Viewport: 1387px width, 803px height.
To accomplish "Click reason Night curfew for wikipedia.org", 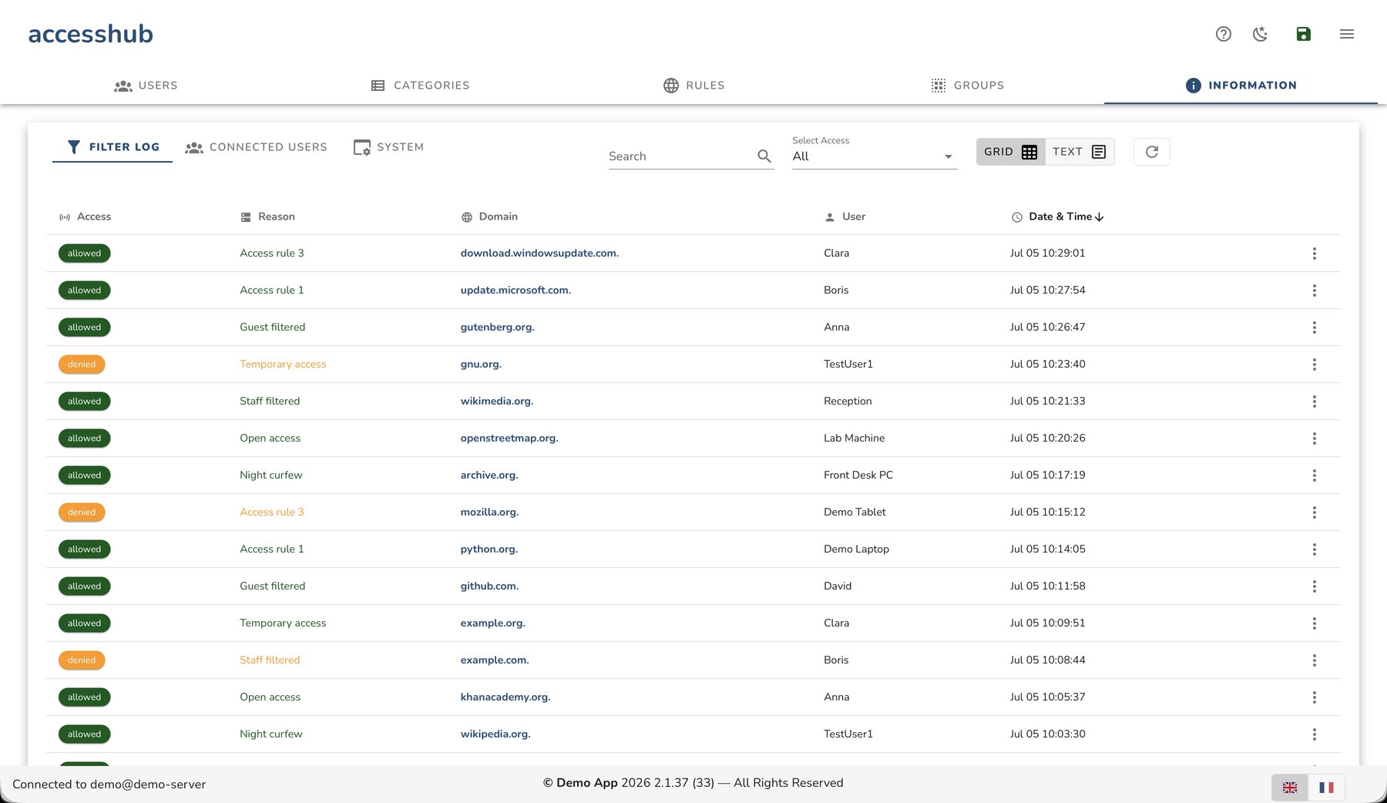I will click(x=271, y=734).
